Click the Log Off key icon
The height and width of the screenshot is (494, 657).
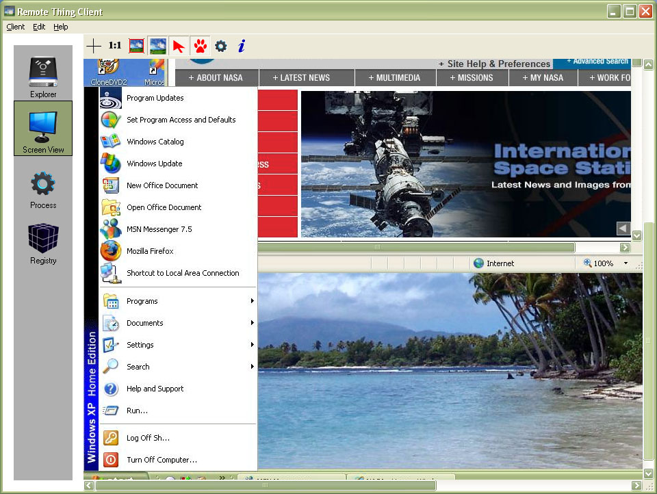click(x=111, y=438)
